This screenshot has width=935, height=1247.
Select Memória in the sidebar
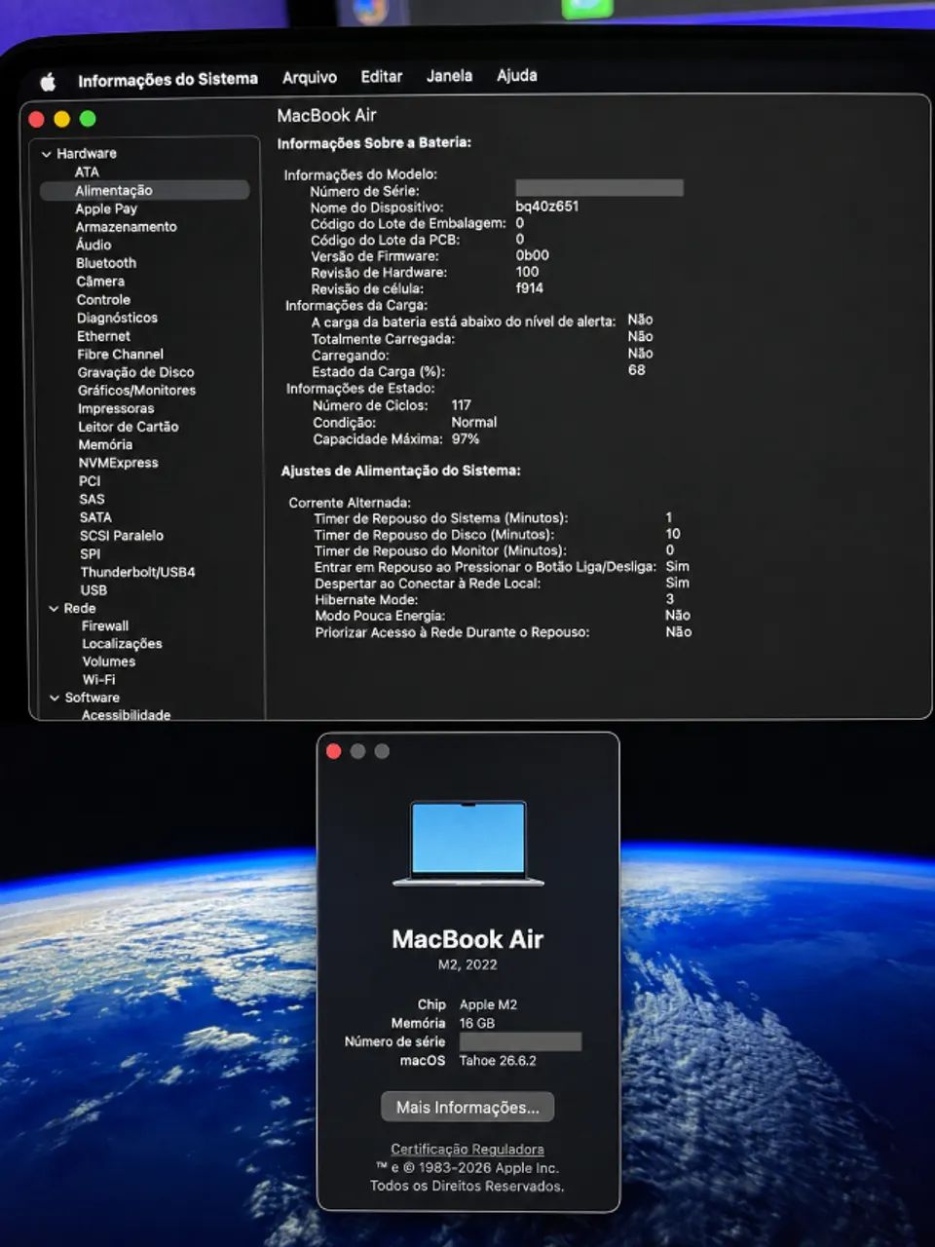(x=105, y=444)
